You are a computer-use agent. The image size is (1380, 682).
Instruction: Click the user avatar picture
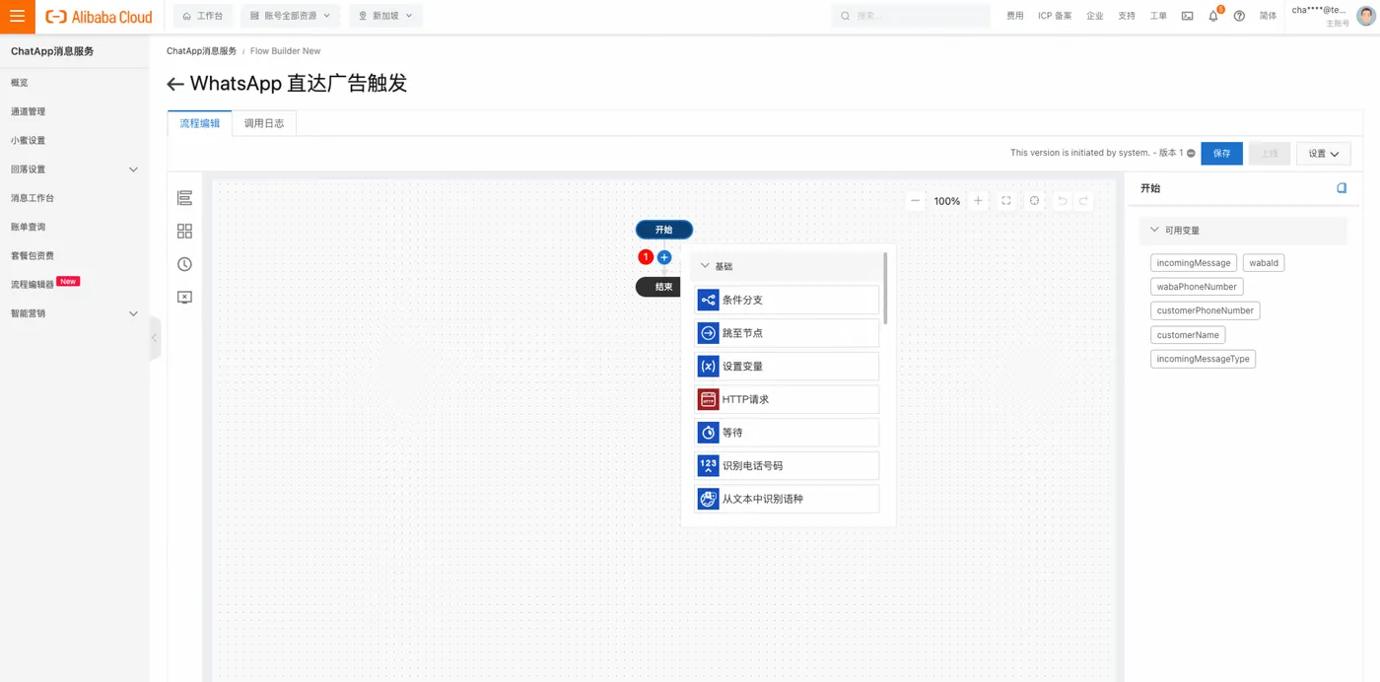pyautogui.click(x=1364, y=16)
